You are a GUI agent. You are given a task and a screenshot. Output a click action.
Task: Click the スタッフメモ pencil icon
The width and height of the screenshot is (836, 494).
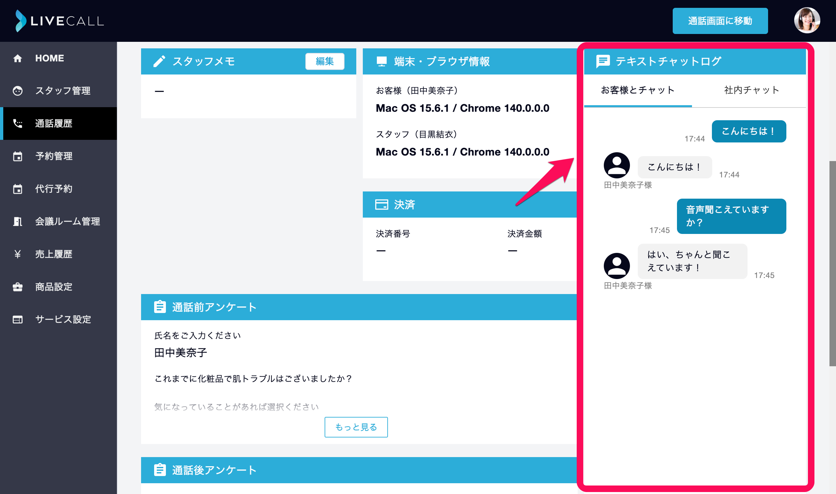pos(159,61)
